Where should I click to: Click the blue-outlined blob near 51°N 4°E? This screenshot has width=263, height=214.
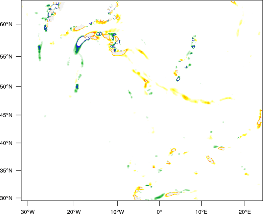(178, 79)
